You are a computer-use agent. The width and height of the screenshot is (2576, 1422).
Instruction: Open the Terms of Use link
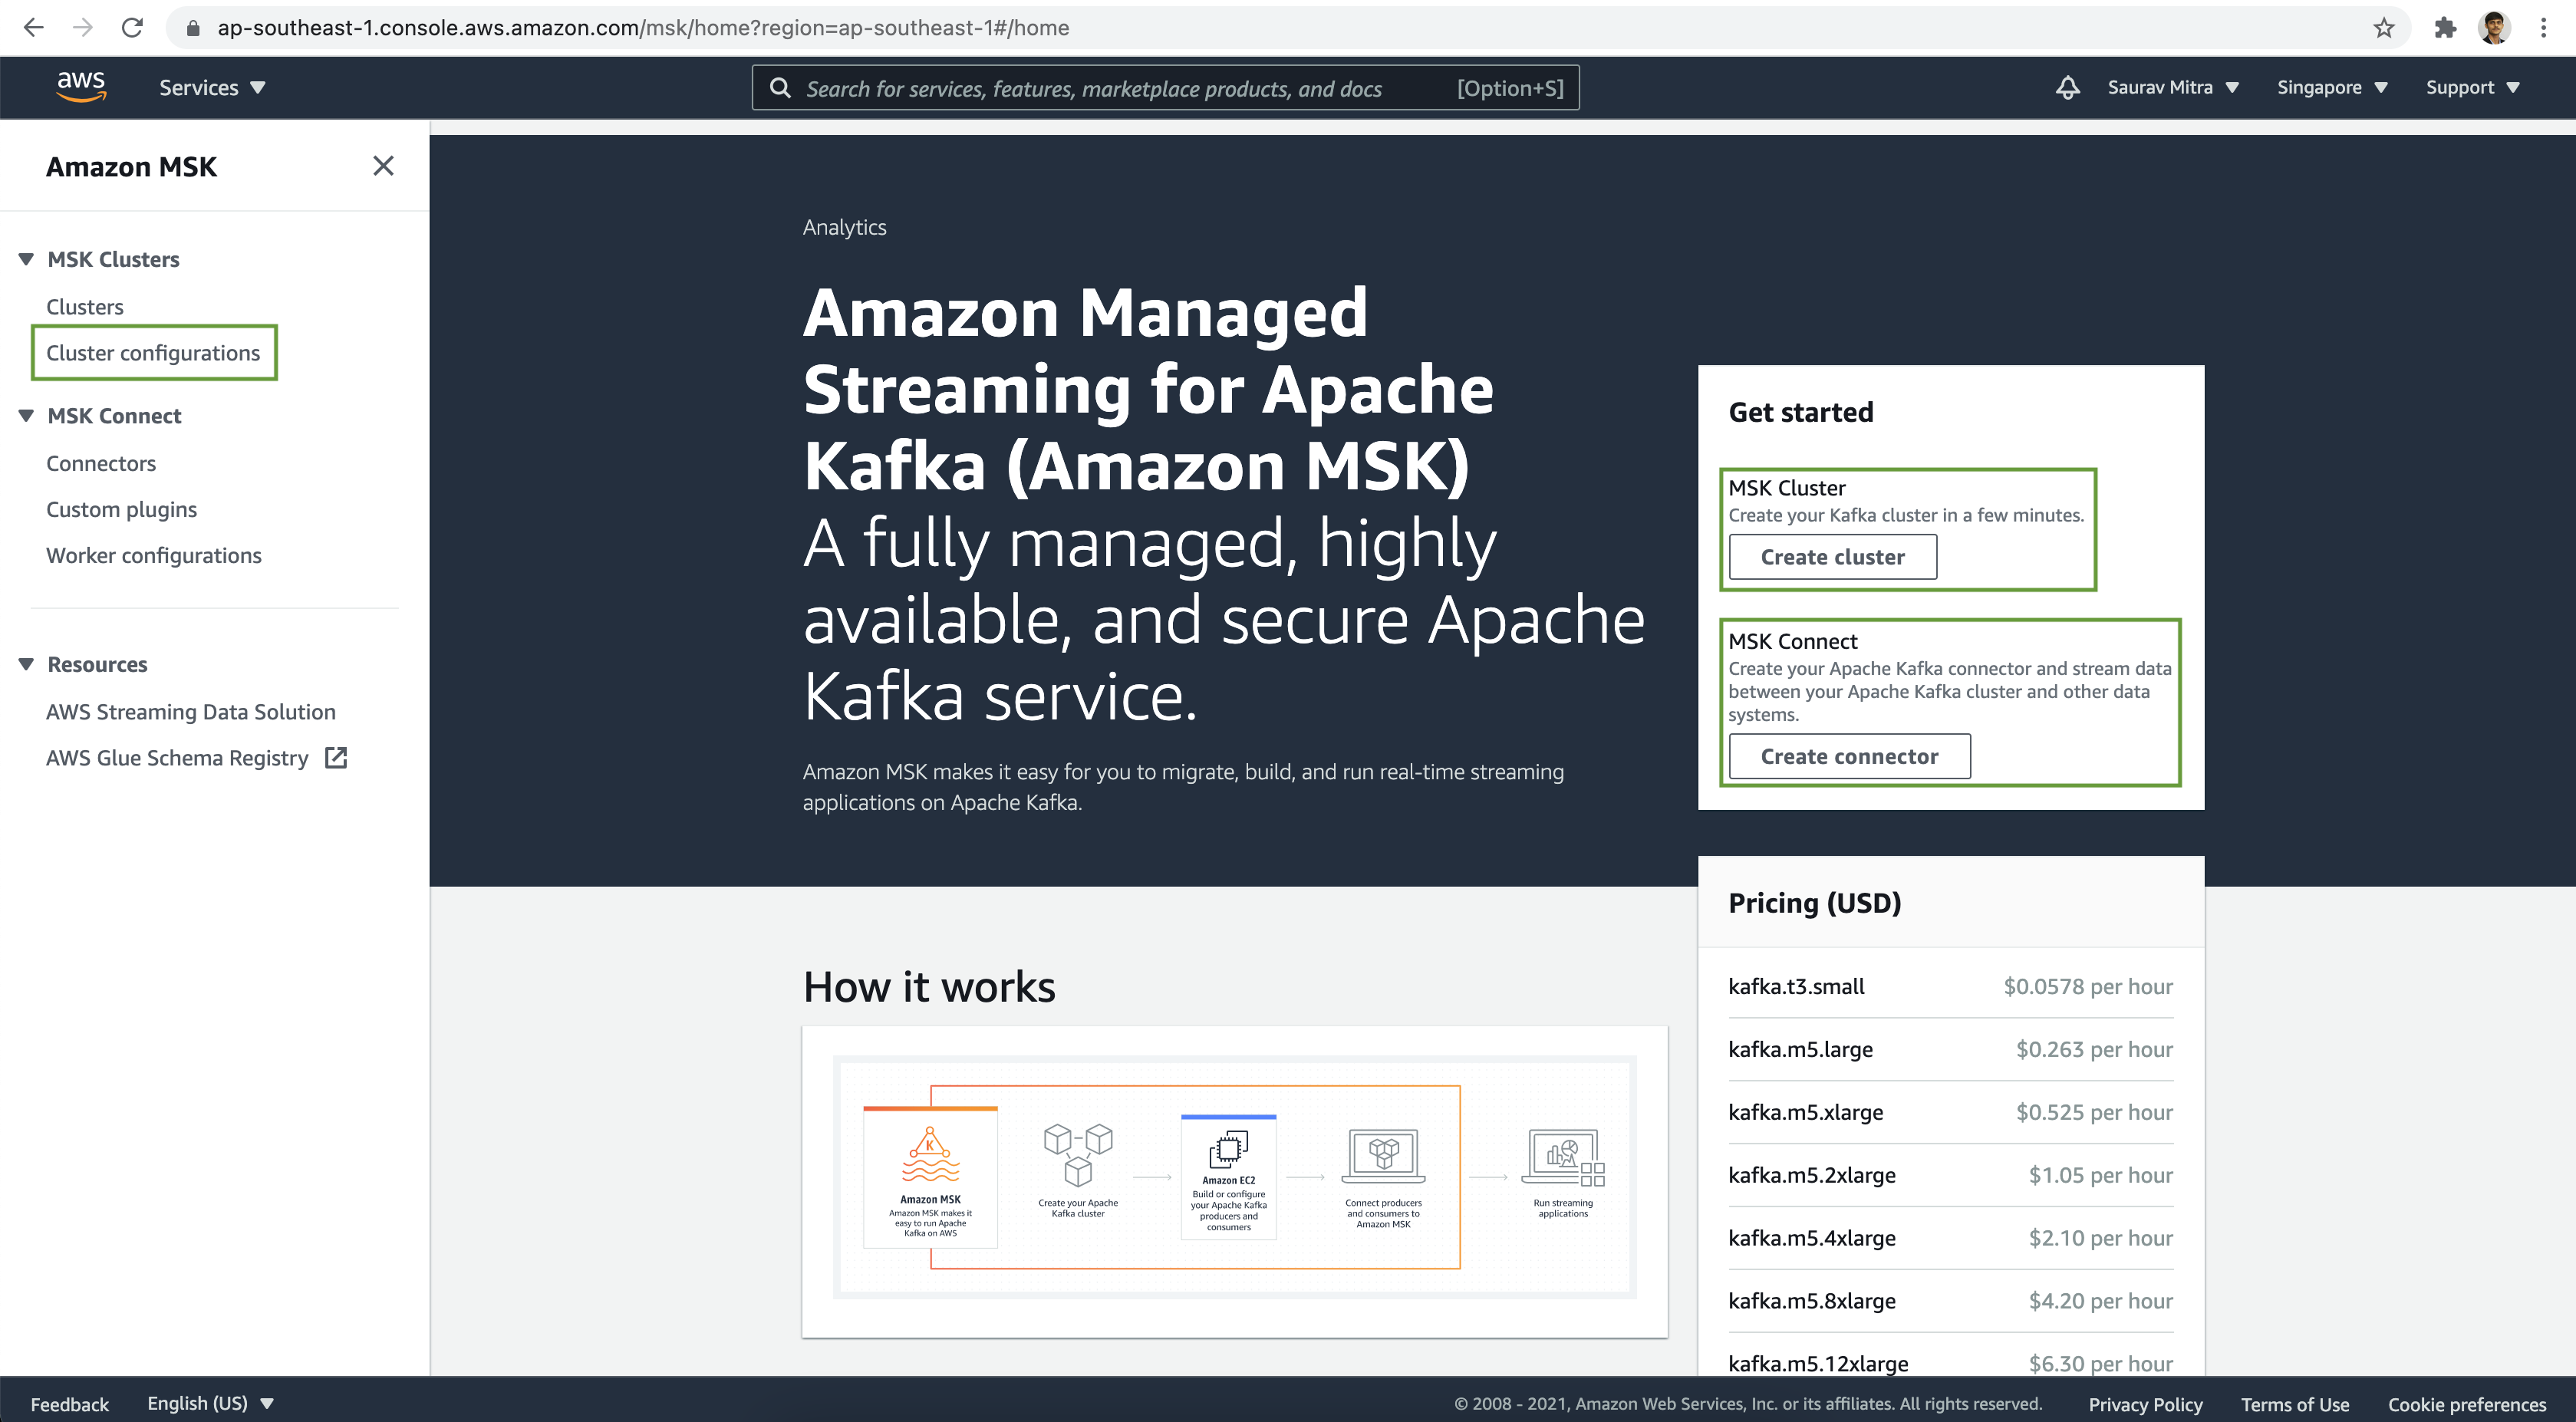(2294, 1404)
